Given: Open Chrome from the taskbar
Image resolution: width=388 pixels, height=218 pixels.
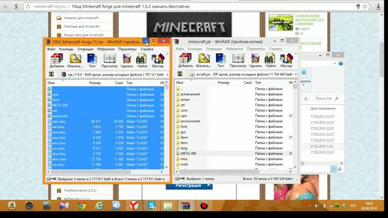Looking at the screenshot, I should (82, 206).
